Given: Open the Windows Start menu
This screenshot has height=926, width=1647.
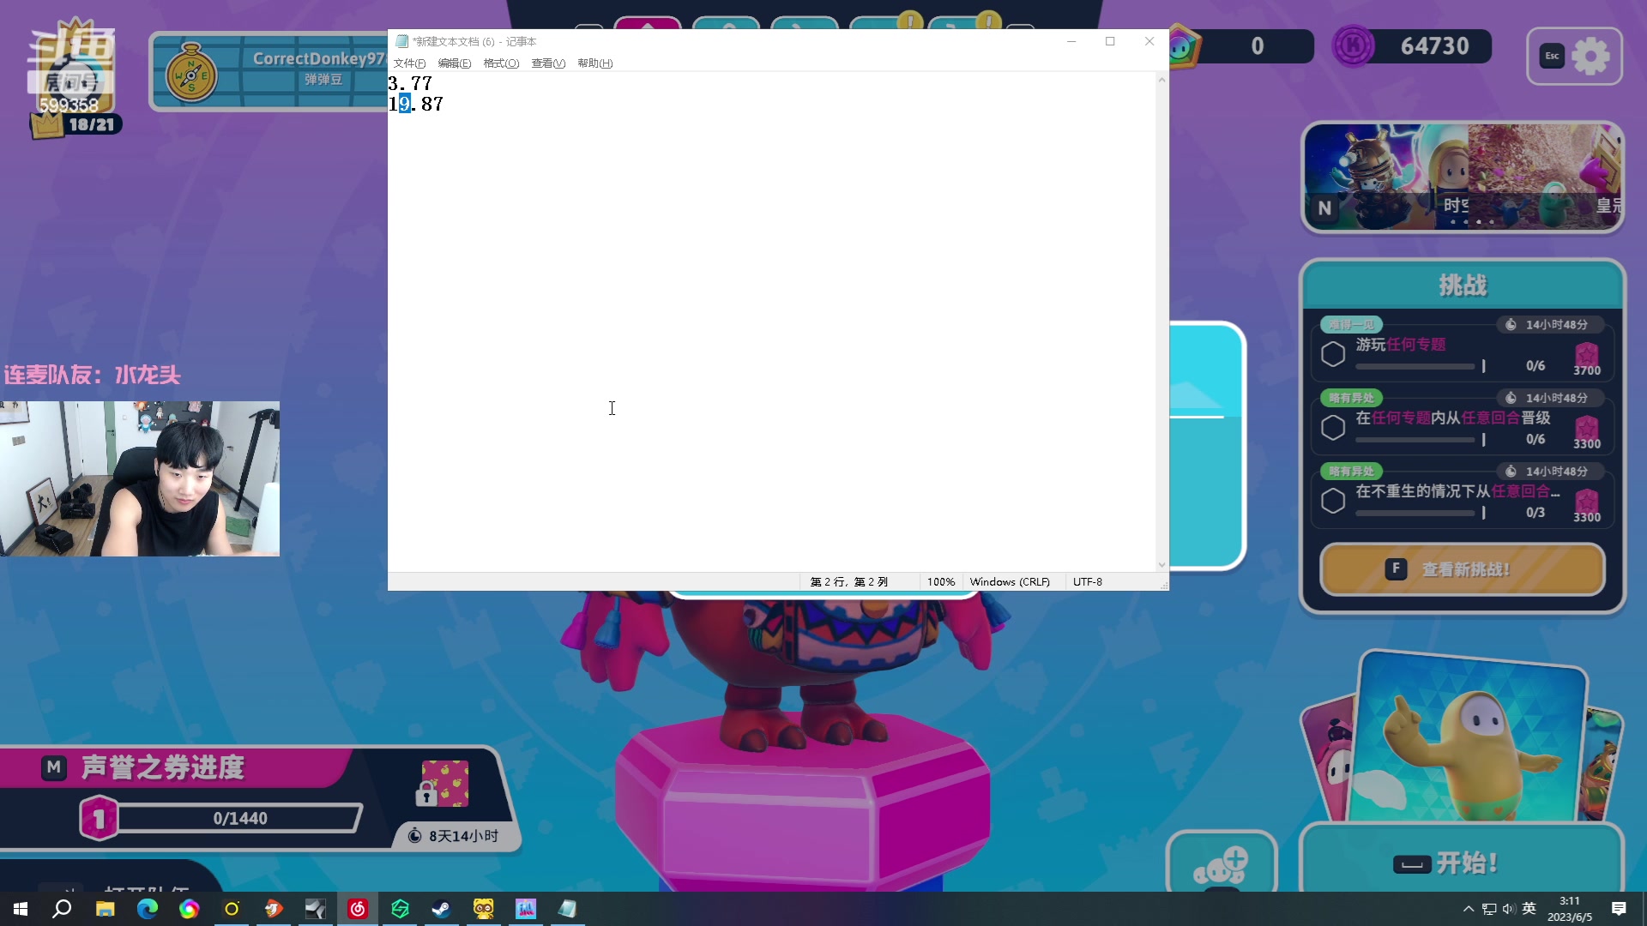Looking at the screenshot, I should tap(21, 909).
